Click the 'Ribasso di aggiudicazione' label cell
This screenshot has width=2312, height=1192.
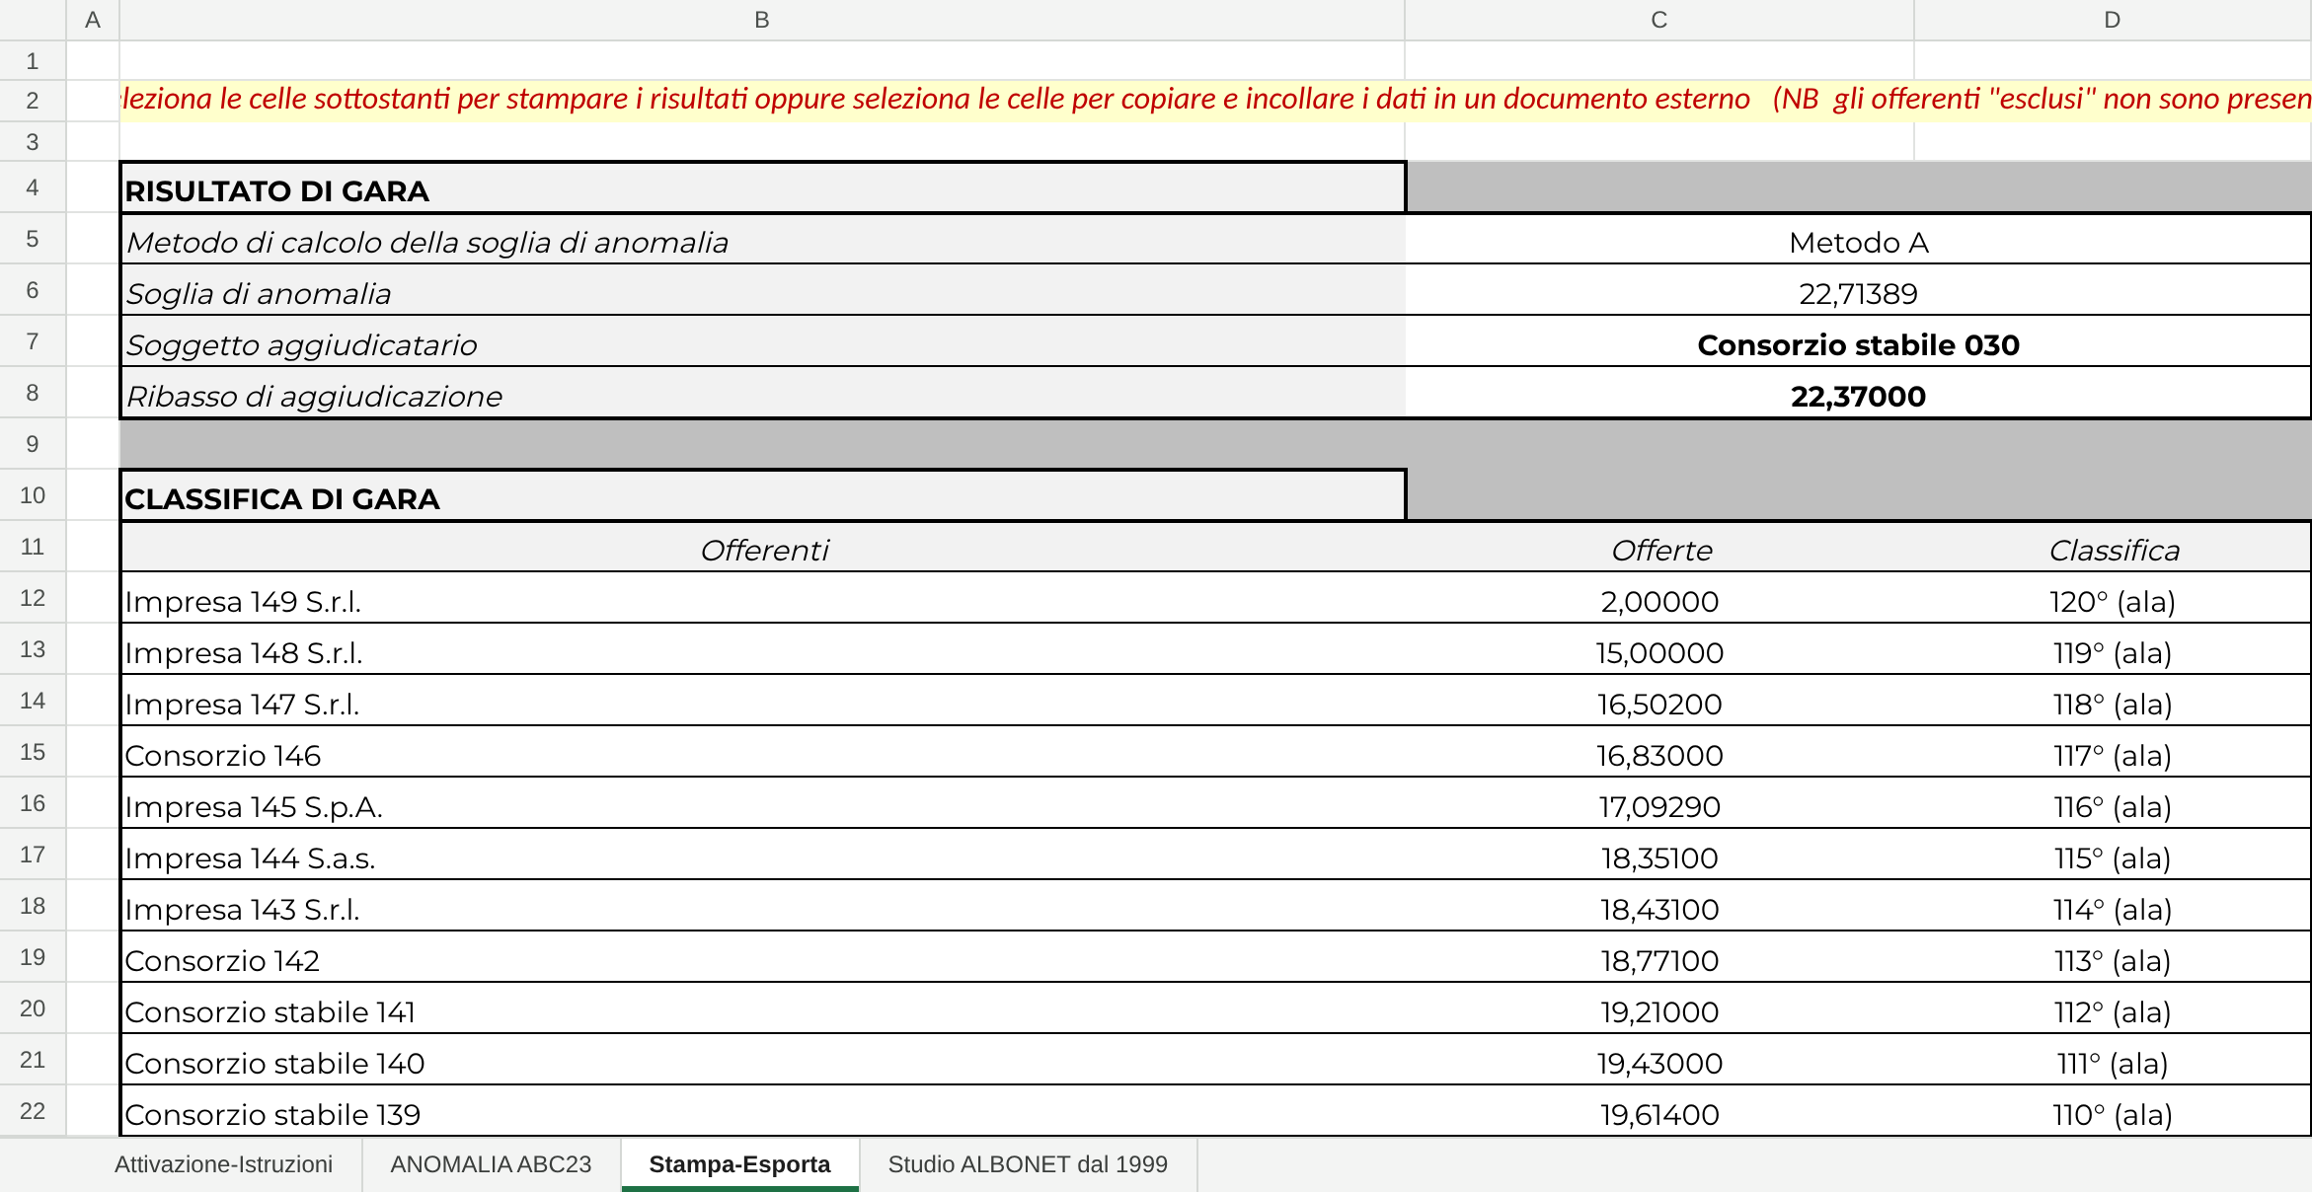pos(762,395)
